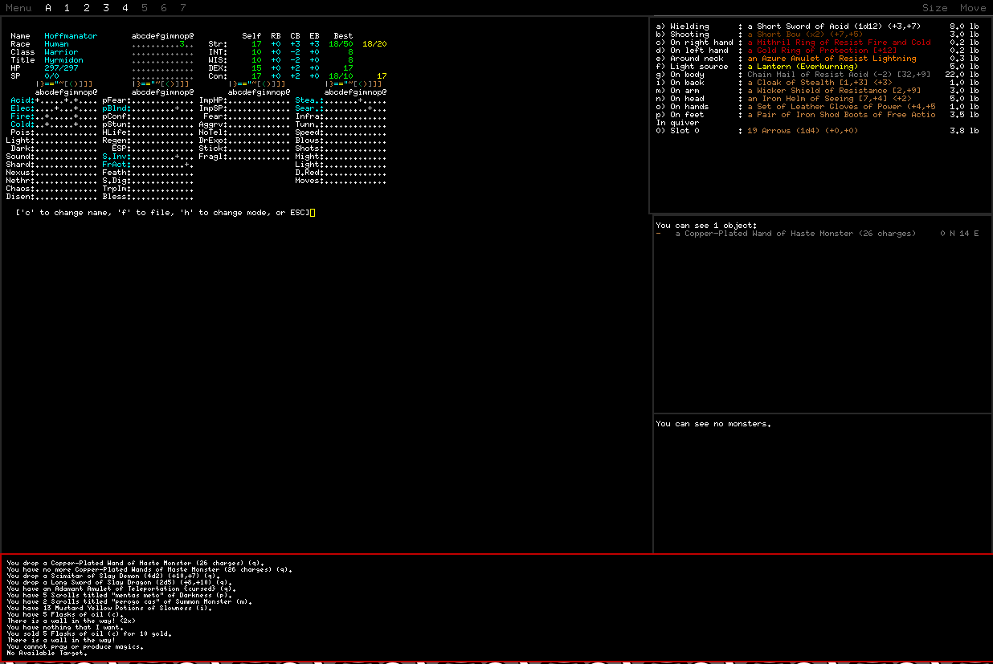Click log line 'You sold 5 Flasks of oil'
This screenshot has height=664, width=993.
89,633
